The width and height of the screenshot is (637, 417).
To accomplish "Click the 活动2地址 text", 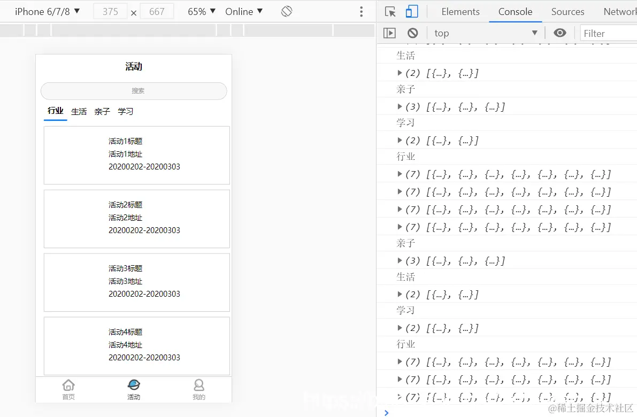I will 125,218.
